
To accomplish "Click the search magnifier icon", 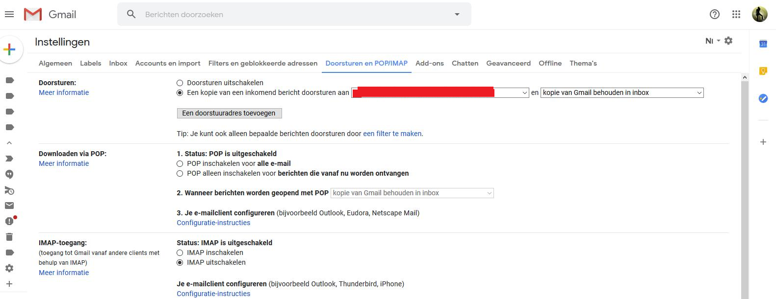I will click(x=131, y=14).
